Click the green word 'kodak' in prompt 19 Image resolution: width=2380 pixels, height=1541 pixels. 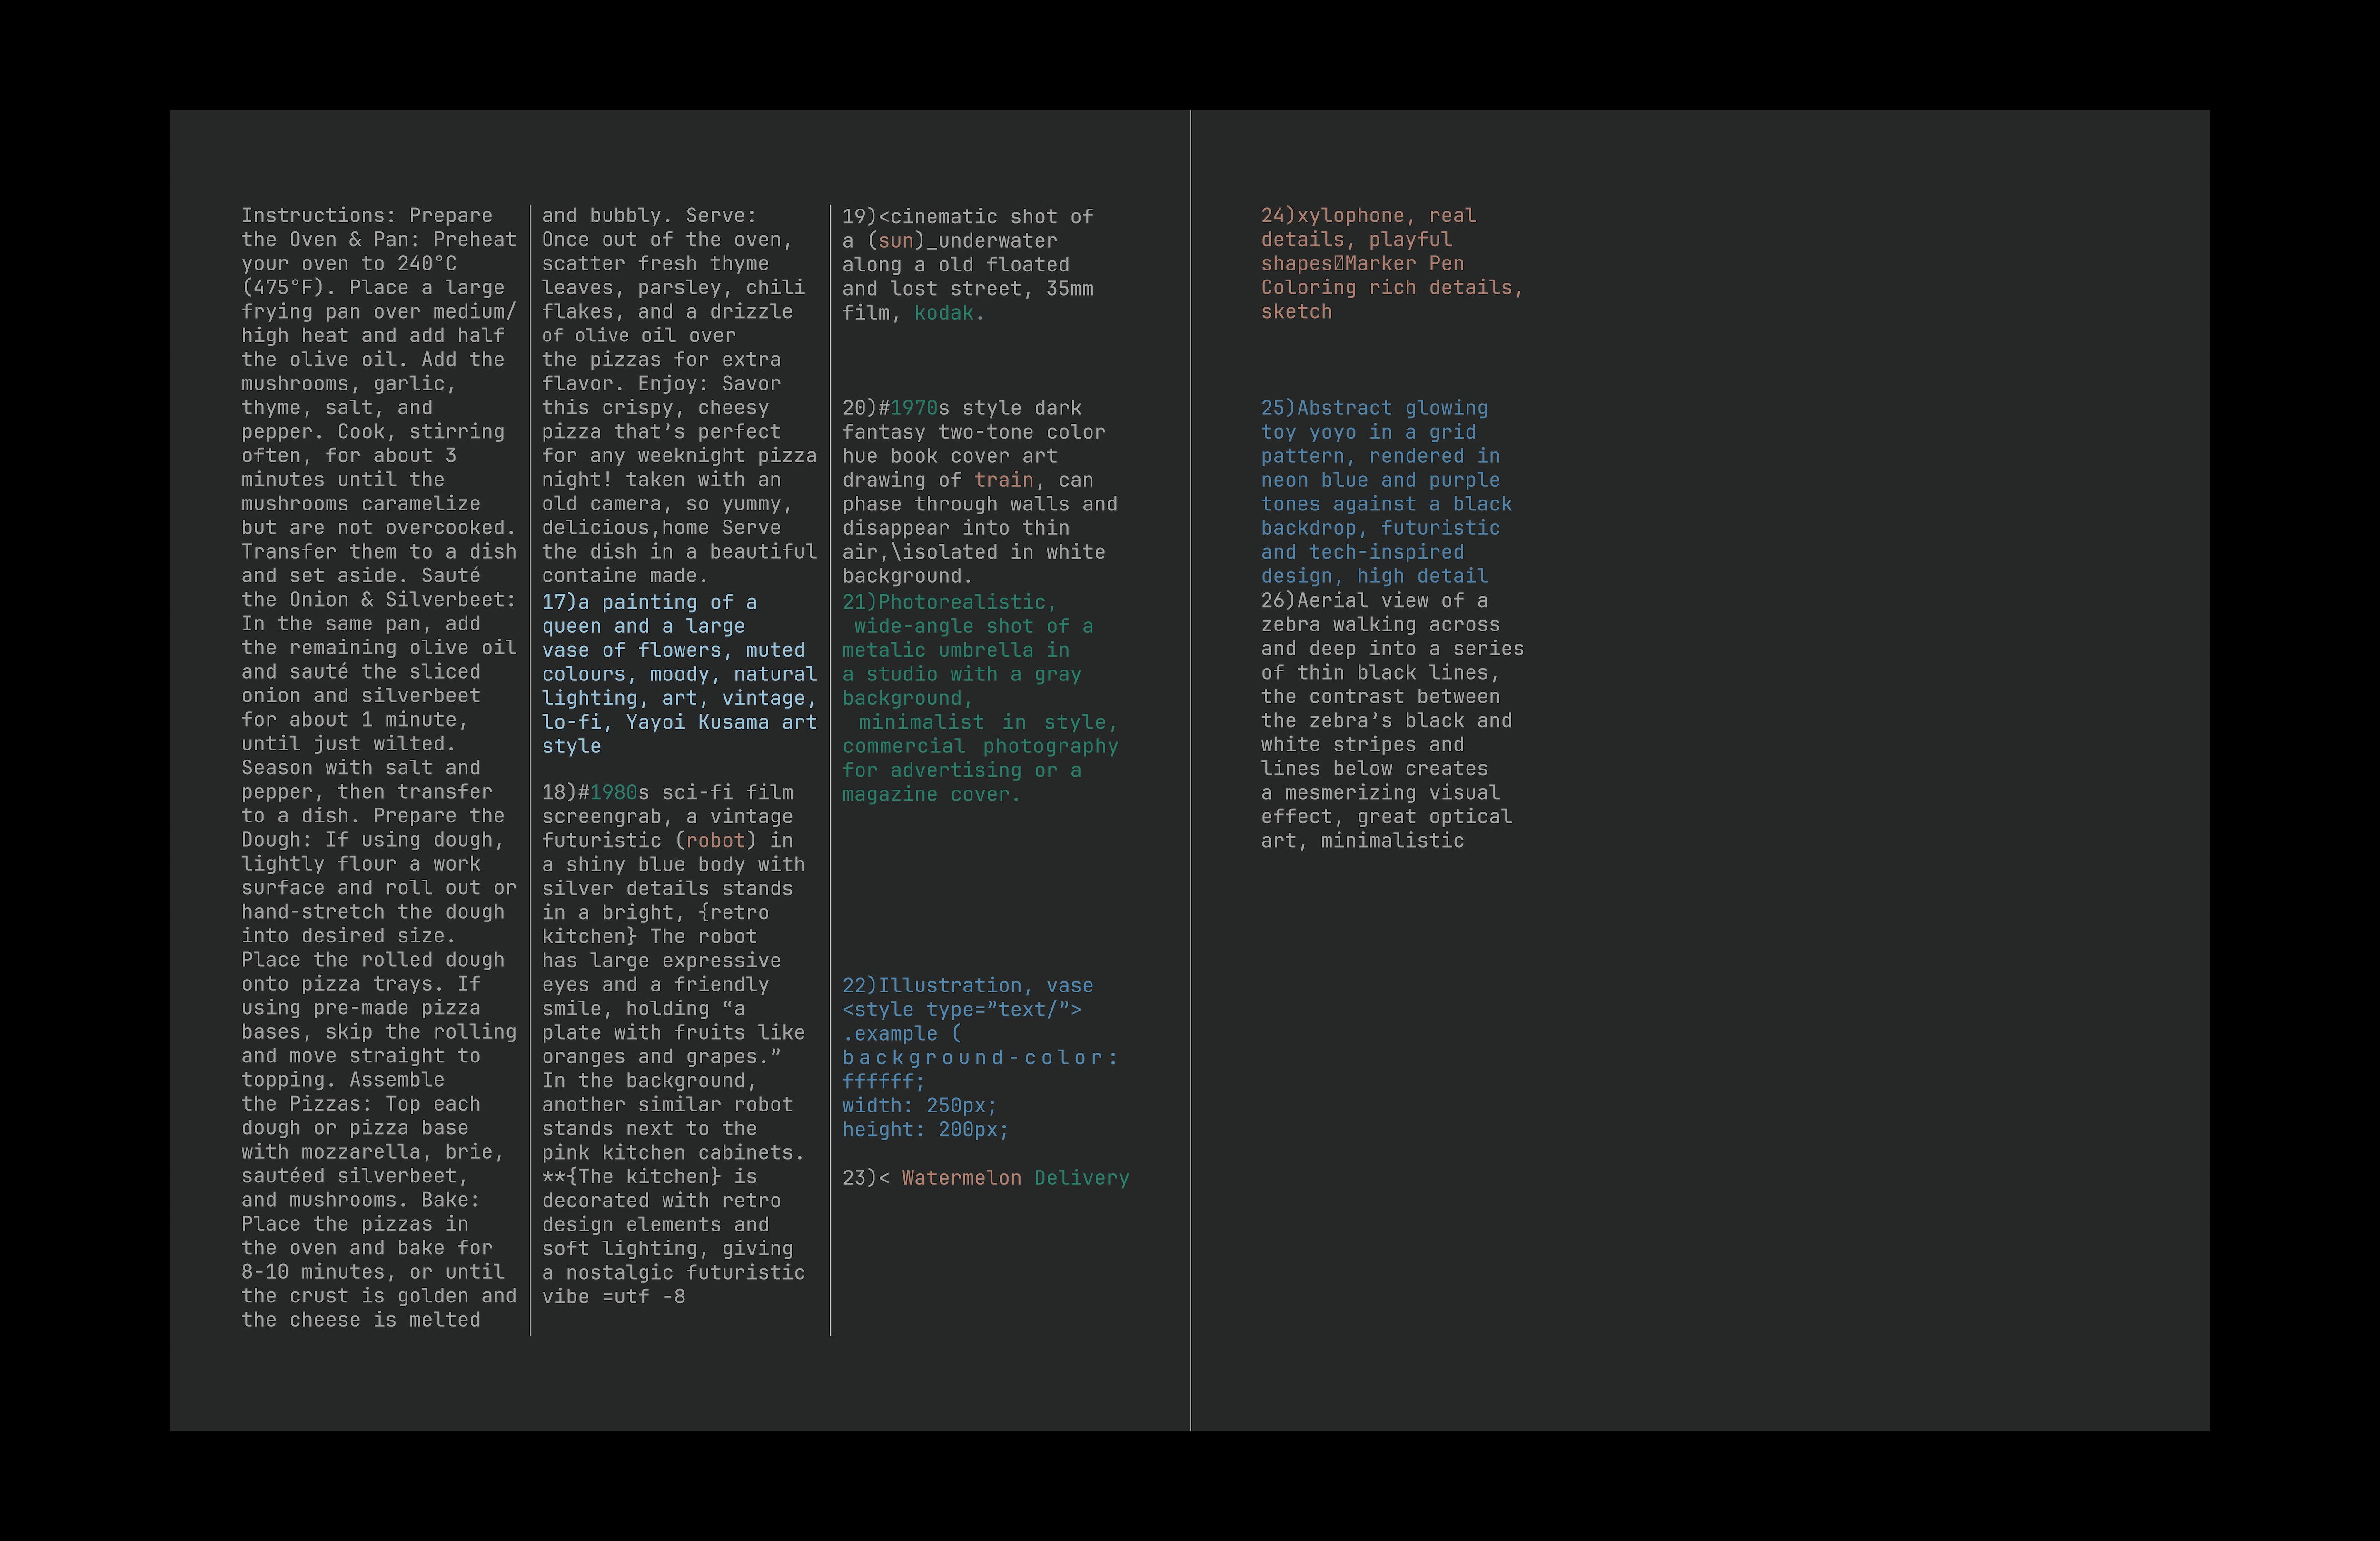[943, 313]
